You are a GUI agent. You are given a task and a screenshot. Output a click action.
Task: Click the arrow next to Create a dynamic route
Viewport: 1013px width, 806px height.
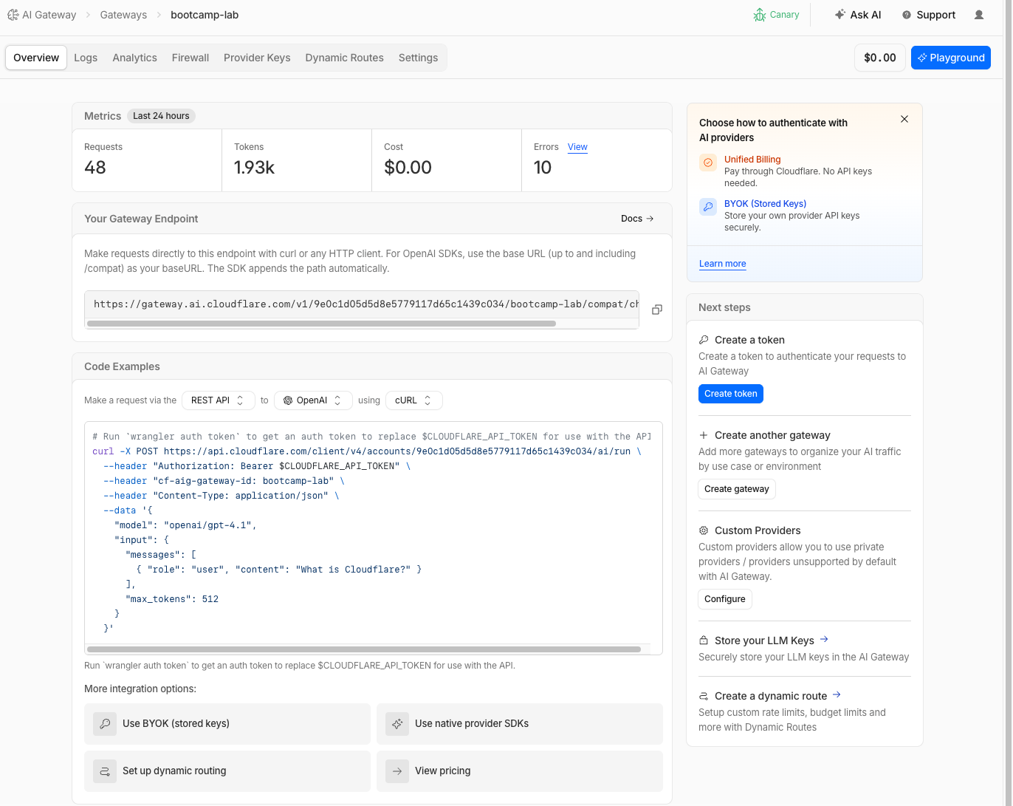click(x=837, y=695)
